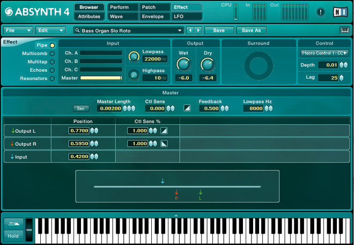354x245 pixels.
Task: Click the keyboard collapse arrow above keys
Action: pos(176,216)
